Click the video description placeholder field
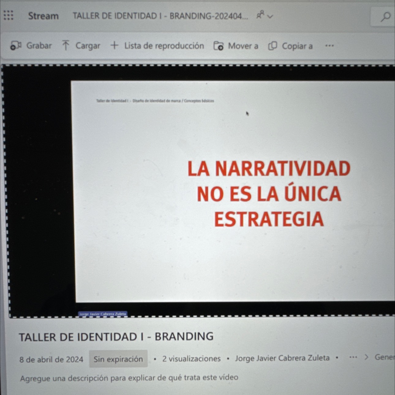This screenshot has width=395, height=395. pos(129,378)
